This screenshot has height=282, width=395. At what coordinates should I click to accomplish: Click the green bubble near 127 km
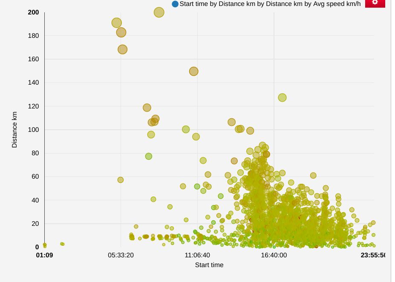(x=282, y=97)
